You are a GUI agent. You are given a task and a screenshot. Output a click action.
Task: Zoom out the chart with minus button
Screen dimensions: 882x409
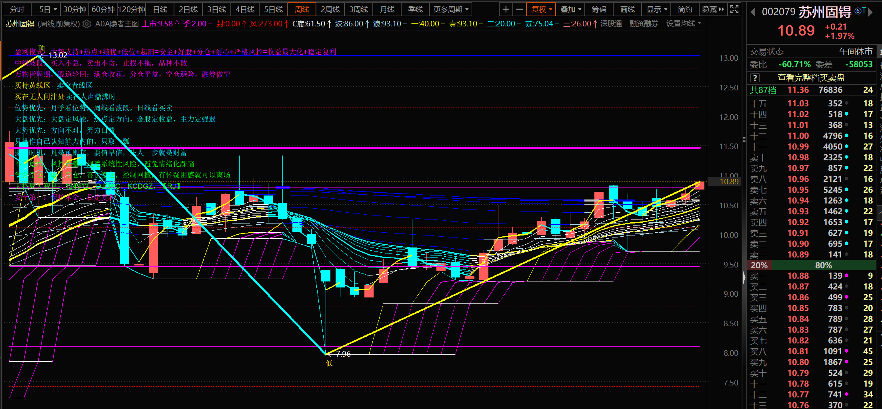[519, 9]
